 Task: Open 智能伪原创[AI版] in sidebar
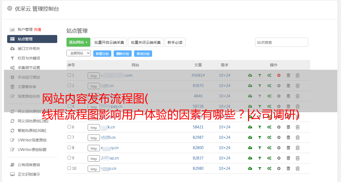[32, 131]
